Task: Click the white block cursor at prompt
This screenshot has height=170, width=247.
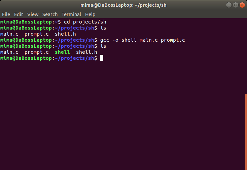Action: click(102, 58)
